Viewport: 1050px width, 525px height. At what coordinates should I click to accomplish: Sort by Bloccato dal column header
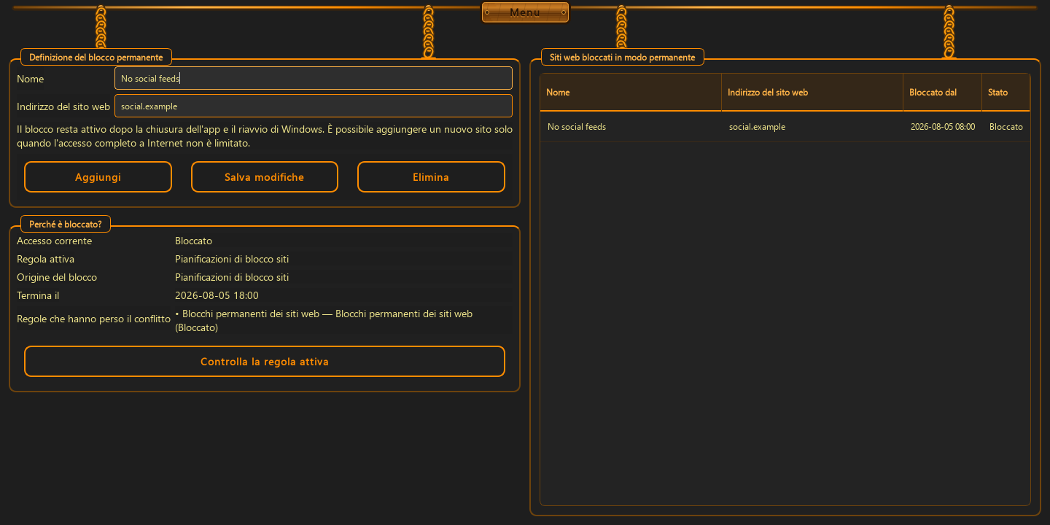tap(943, 93)
